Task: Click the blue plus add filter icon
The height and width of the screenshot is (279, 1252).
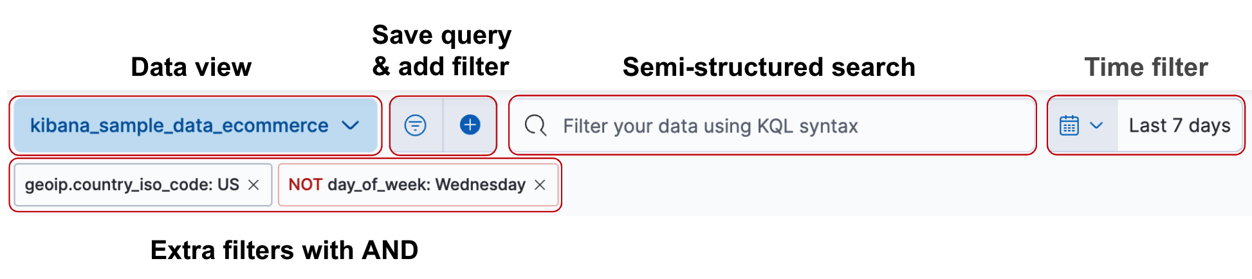Action: (x=470, y=125)
